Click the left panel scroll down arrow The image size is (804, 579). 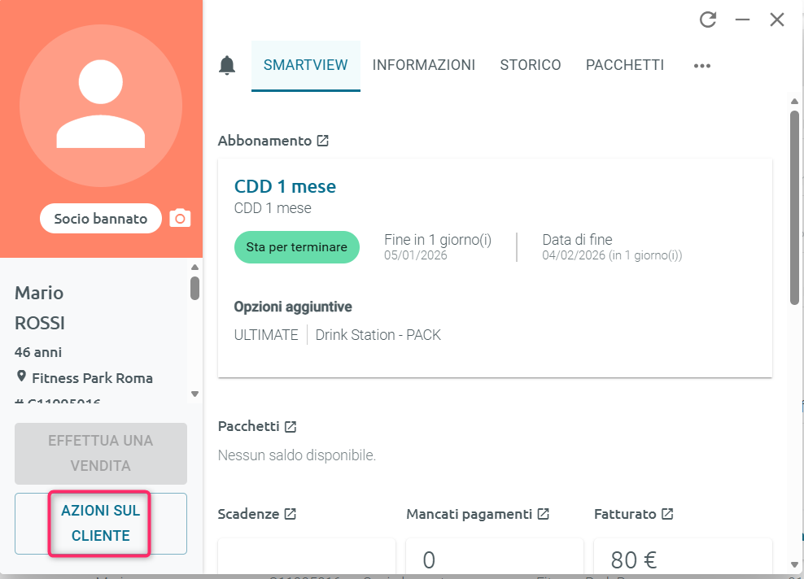click(194, 394)
